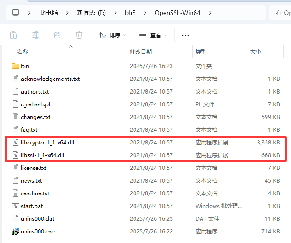
Task: Click the readme.txt file name
Action: pos(35,193)
